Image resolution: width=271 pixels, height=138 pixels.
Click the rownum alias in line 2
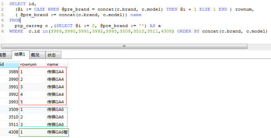point(243,9)
